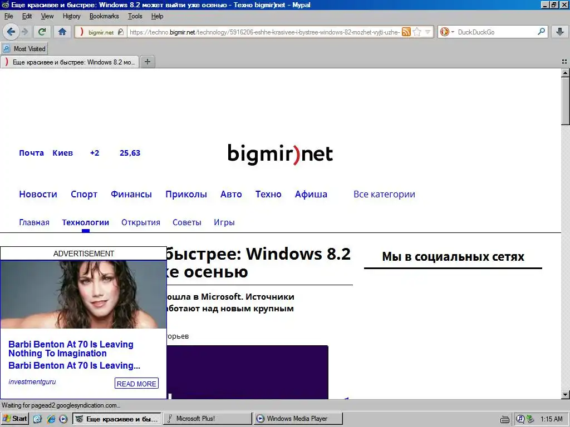Open the Авто section
570x427 pixels.
(x=231, y=194)
